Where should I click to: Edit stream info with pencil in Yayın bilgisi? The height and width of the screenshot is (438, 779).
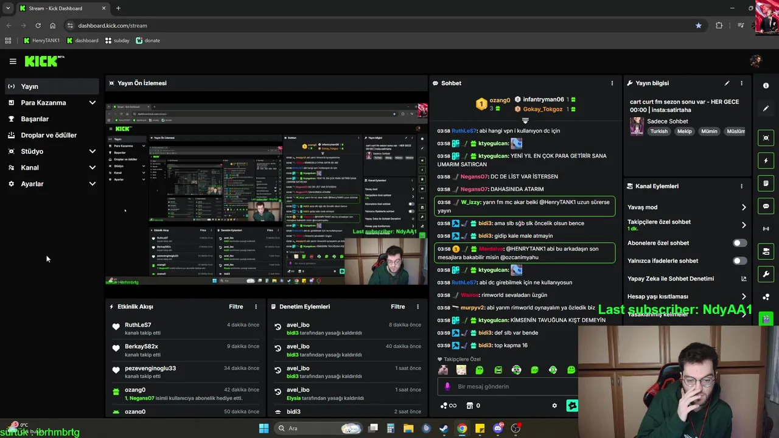coord(727,83)
